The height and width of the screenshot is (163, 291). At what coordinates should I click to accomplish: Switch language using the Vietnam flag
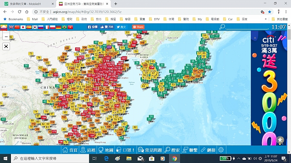[70, 27]
